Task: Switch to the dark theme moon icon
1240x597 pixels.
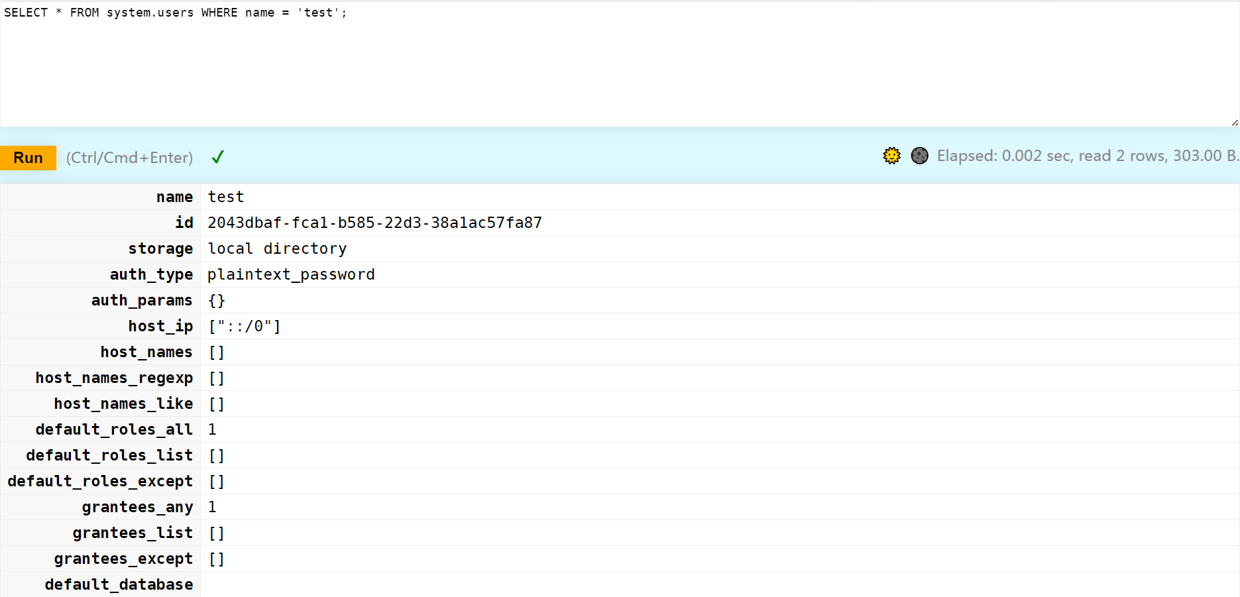Action: [x=920, y=156]
